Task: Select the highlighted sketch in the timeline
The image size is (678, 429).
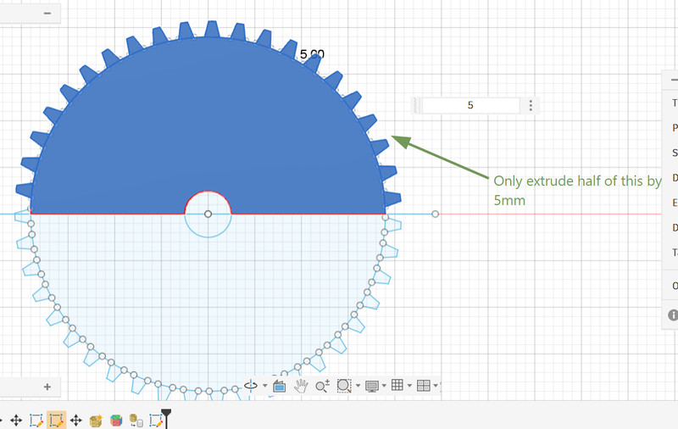Action: (56, 420)
